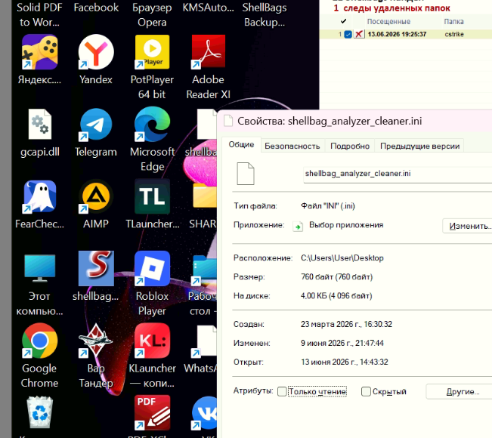Launch the Roblox Player shortcut
Screen dimensions: 492x438
click(152, 269)
